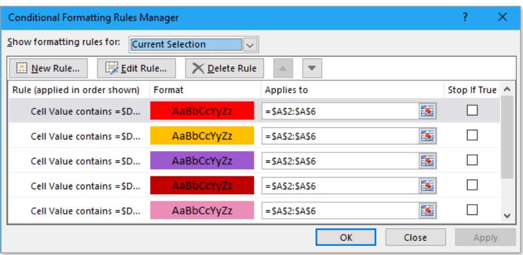Click range selector icon for pink rule
Image resolution: width=523 pixels, height=255 pixels.
(426, 210)
